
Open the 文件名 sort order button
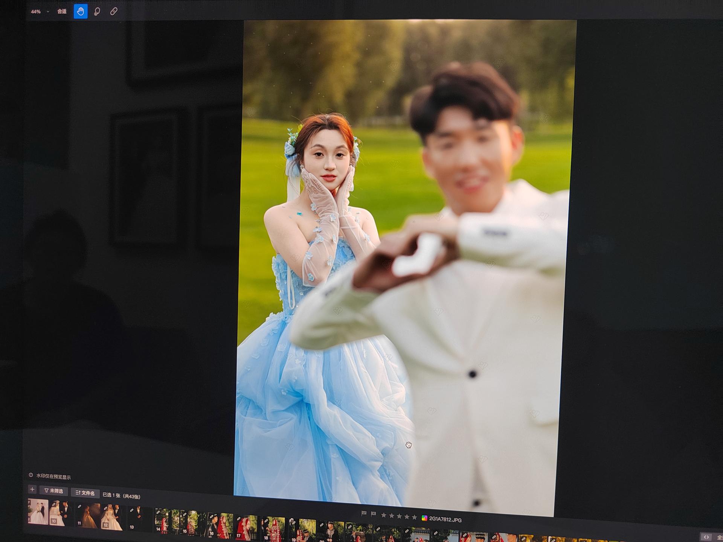[85, 493]
